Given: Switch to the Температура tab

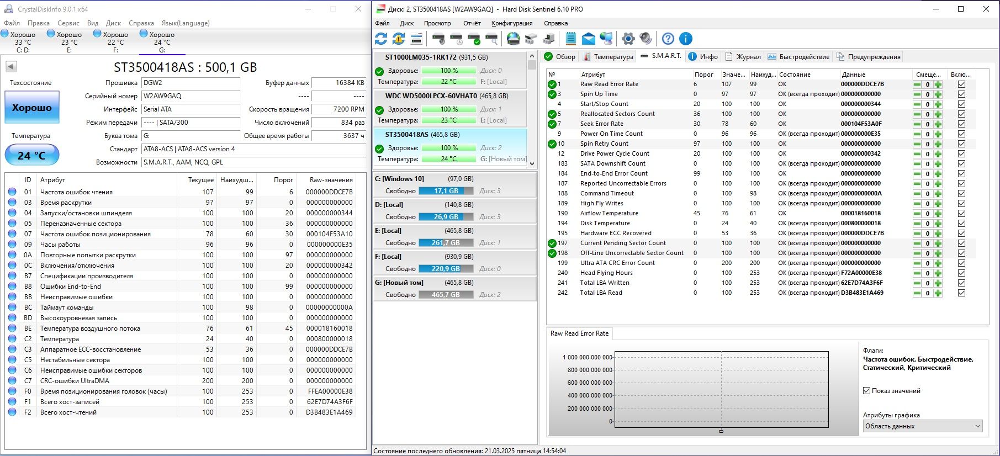Looking at the screenshot, I should click(x=608, y=57).
